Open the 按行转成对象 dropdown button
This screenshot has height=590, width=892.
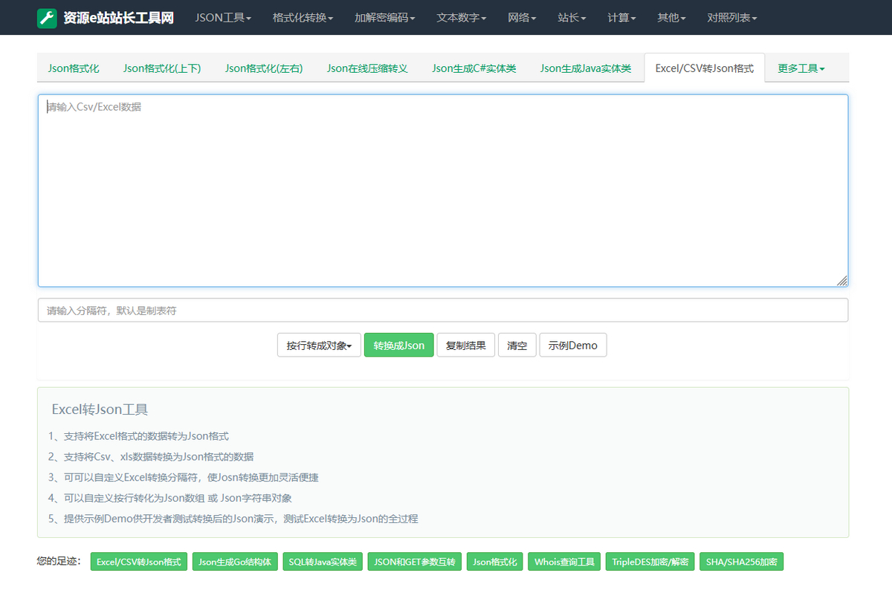click(x=319, y=346)
